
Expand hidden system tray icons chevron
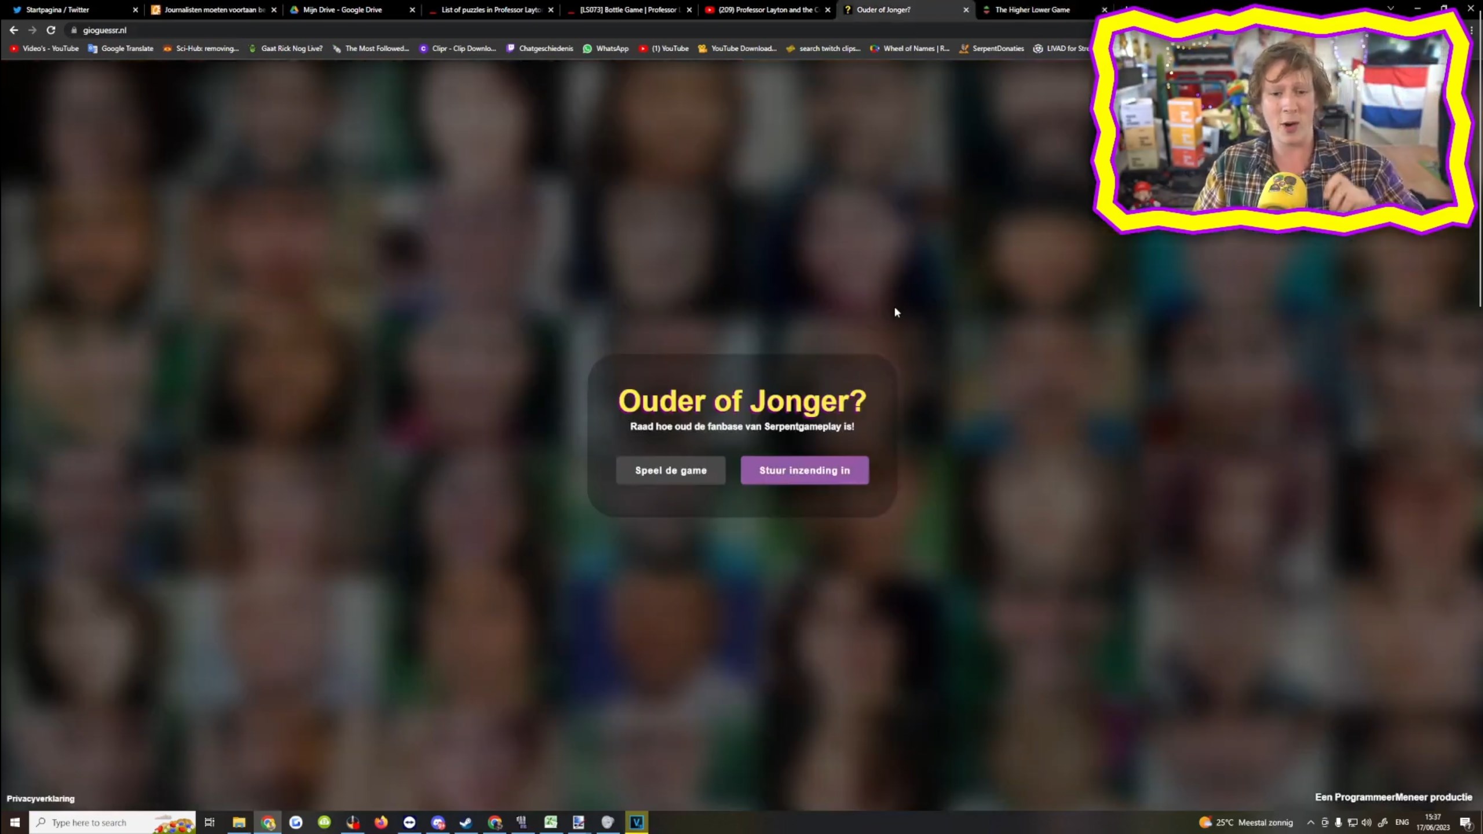click(x=1310, y=822)
